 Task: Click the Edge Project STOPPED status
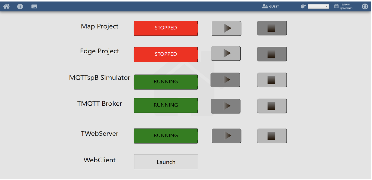pyautogui.click(x=166, y=54)
